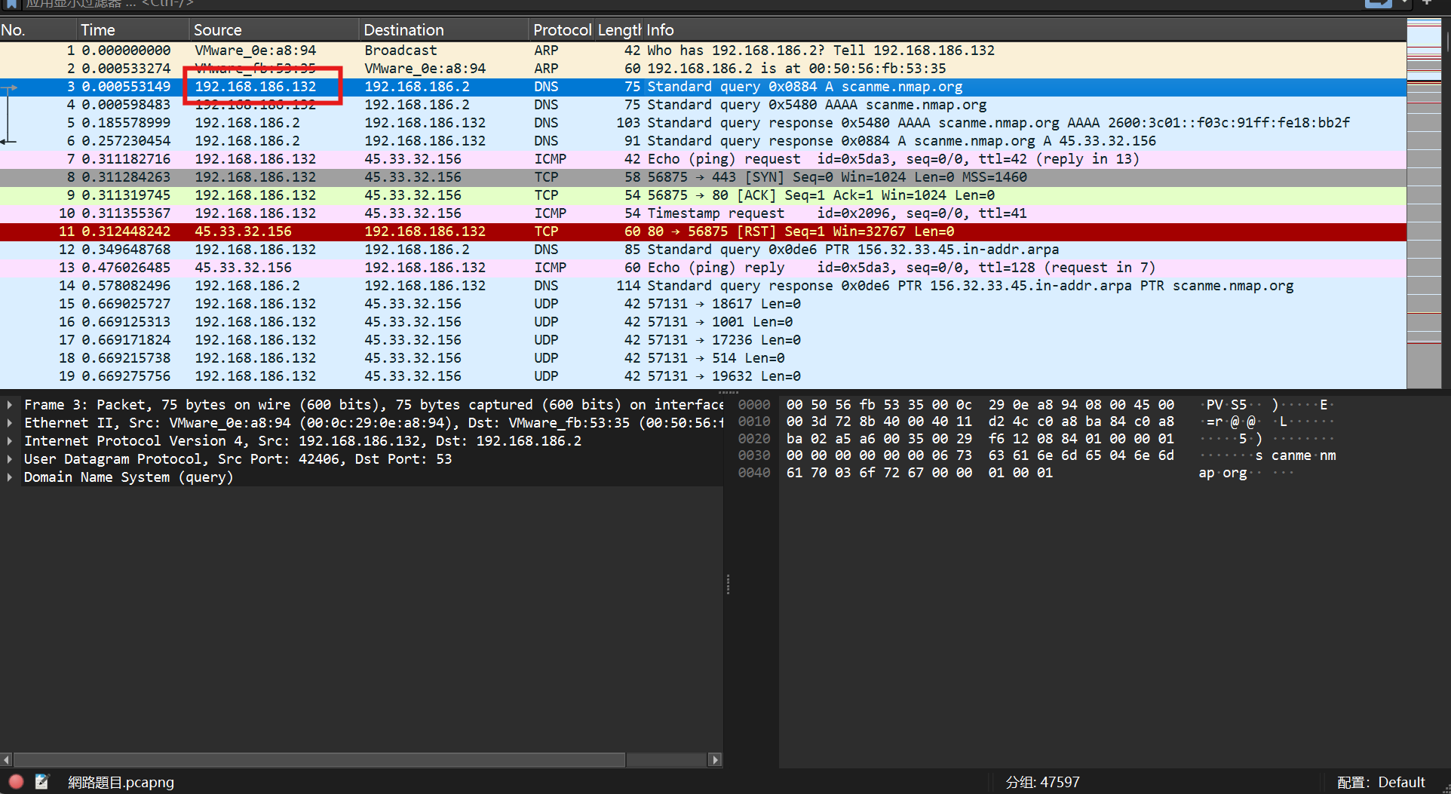Sort packets by the No. column header
The image size is (1451, 794).
38,30
